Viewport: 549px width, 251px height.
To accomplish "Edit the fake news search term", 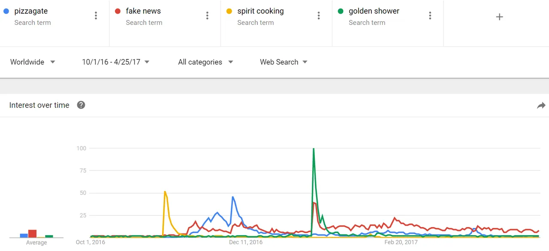I will tap(143, 11).
